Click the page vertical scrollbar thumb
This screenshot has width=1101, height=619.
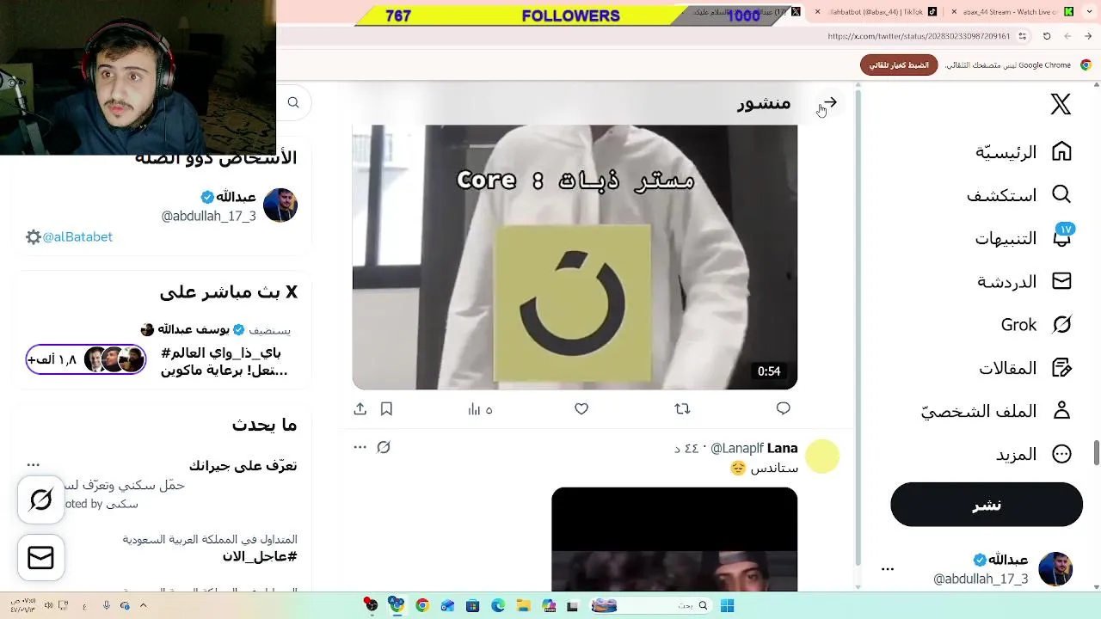[x=1097, y=452]
